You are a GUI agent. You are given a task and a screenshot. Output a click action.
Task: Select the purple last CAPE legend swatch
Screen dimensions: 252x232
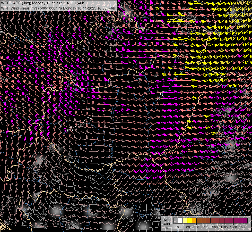point(245,220)
